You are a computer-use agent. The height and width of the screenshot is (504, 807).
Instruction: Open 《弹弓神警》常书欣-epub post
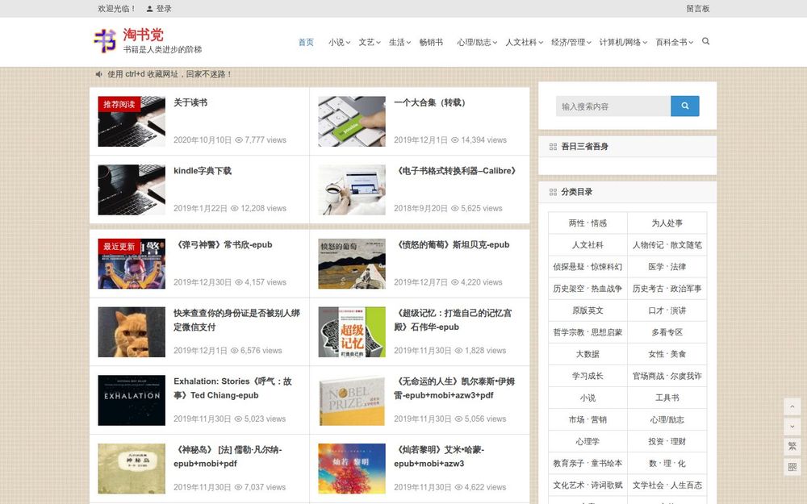click(x=223, y=245)
